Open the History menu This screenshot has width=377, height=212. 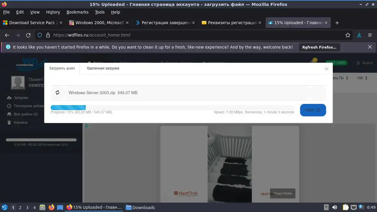[53, 12]
